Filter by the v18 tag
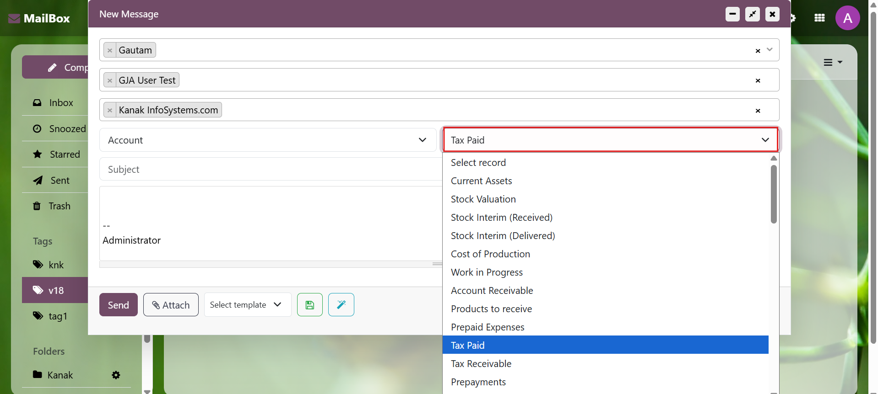The height and width of the screenshot is (394, 878). tap(55, 290)
